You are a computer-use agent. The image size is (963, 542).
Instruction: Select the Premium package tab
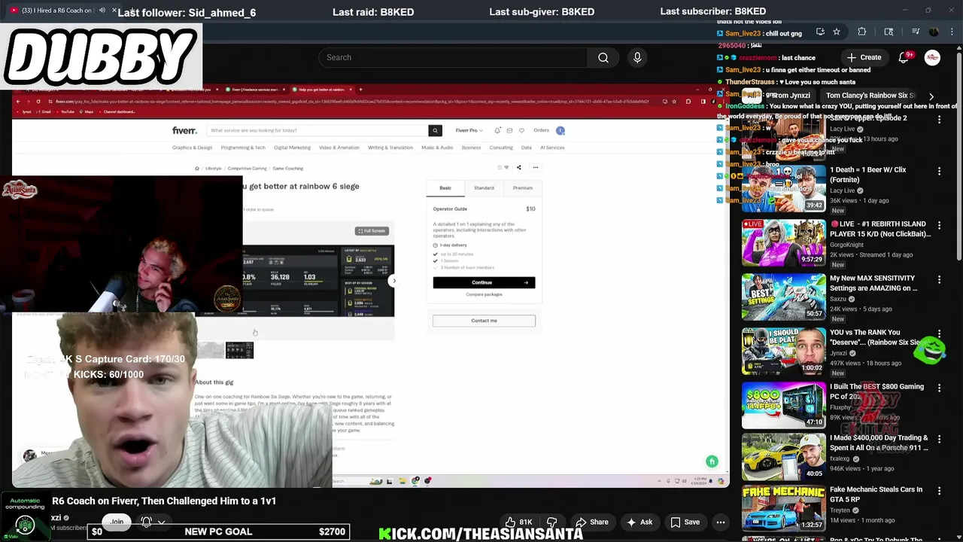point(522,188)
